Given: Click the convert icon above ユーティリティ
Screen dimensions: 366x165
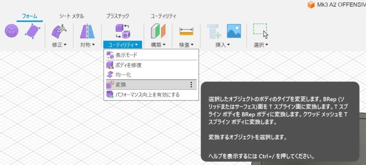Looking at the screenshot, I should 123,31.
